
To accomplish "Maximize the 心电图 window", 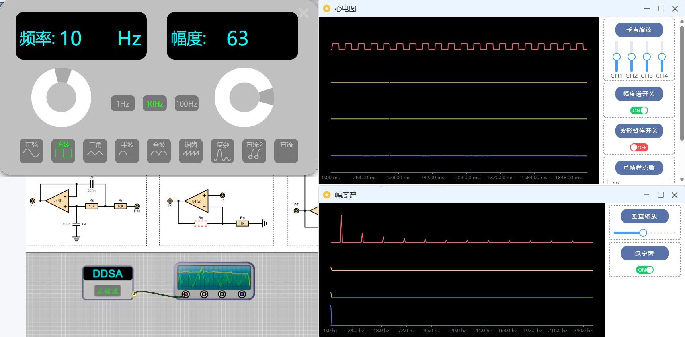I will click(x=661, y=8).
